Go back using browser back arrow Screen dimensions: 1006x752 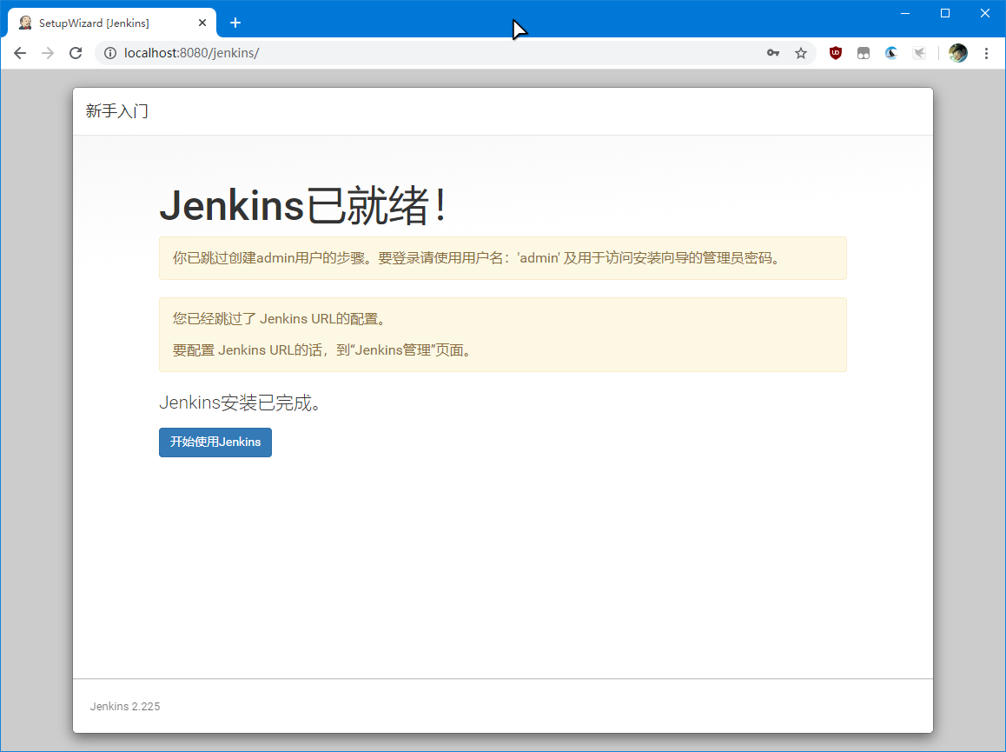pos(20,53)
